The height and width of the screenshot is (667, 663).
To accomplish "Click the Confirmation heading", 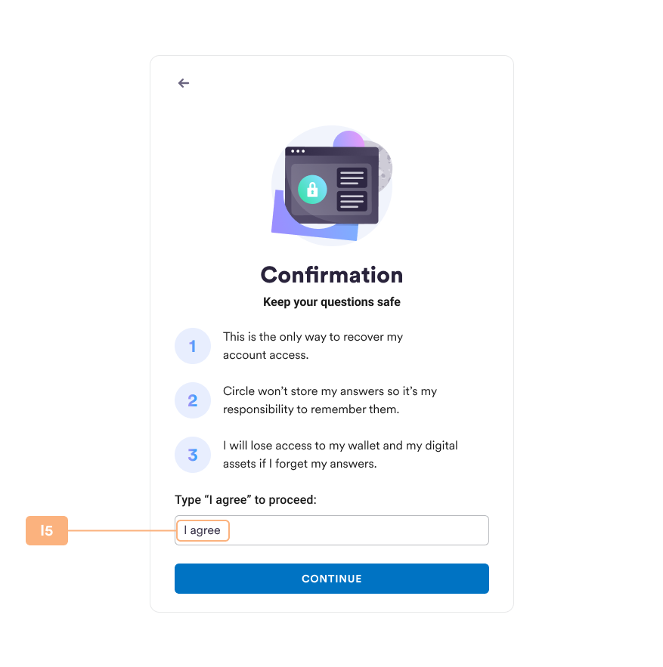I will pyautogui.click(x=332, y=275).
